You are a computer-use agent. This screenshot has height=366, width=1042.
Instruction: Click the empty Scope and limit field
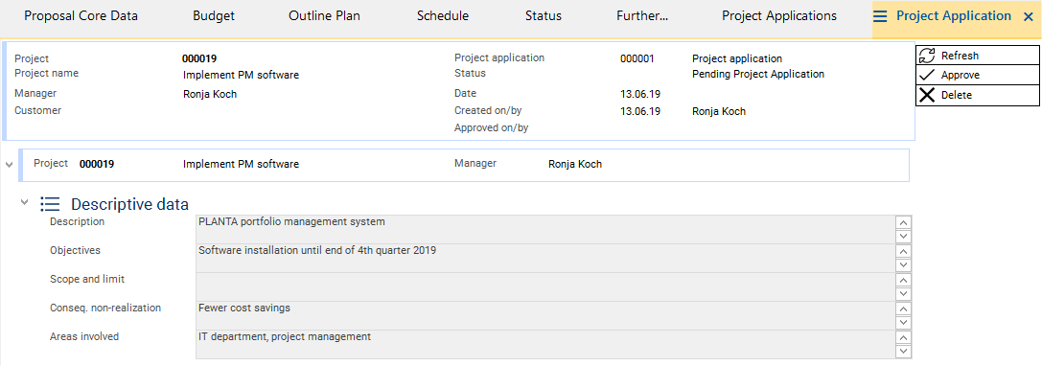[545, 286]
